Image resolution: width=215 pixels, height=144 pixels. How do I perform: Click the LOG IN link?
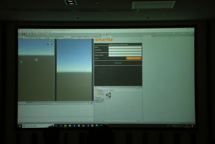96,58
